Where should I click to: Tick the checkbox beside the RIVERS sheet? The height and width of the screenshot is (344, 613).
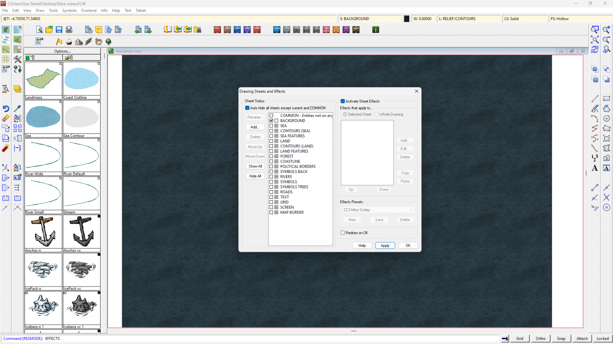click(x=271, y=177)
